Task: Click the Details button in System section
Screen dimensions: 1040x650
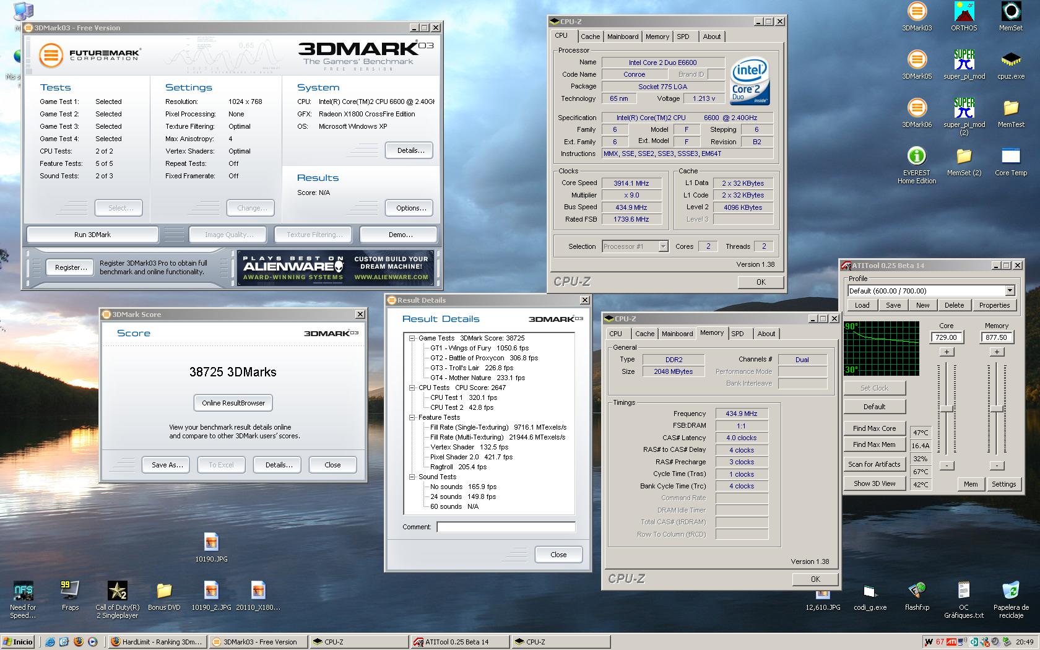Action: coord(410,150)
